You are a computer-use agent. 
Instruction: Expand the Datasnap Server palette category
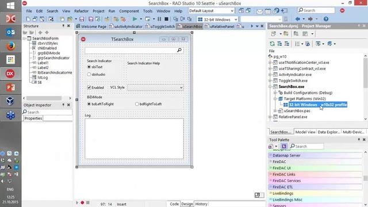(315, 155)
